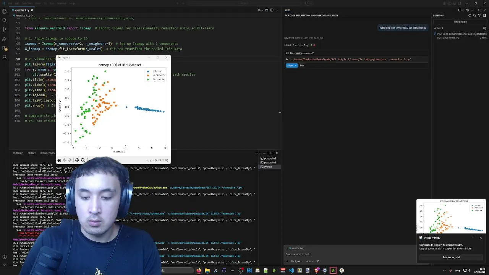Switch to the Debug Console tab

pos(48,153)
